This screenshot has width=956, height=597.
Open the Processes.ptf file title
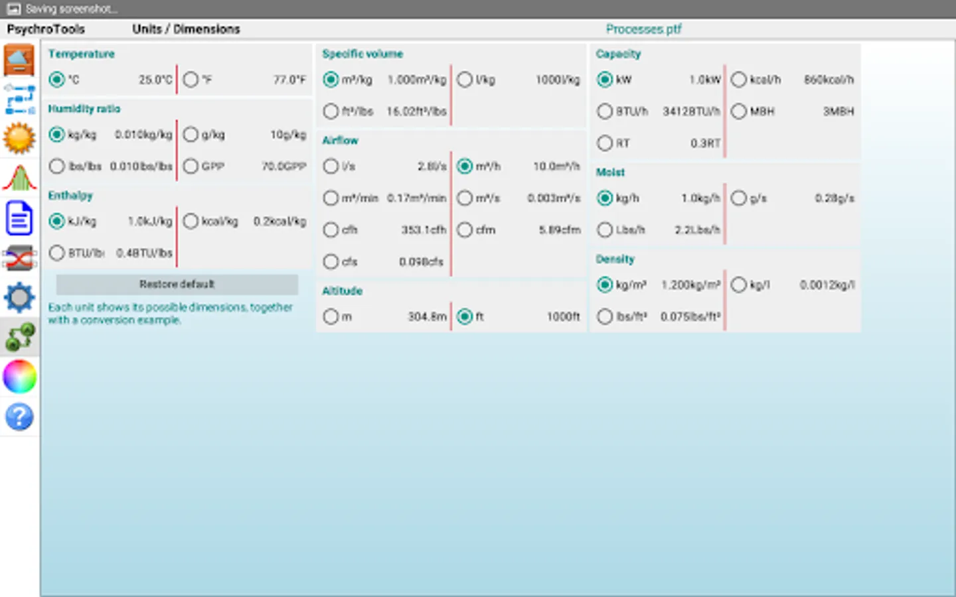643,29
